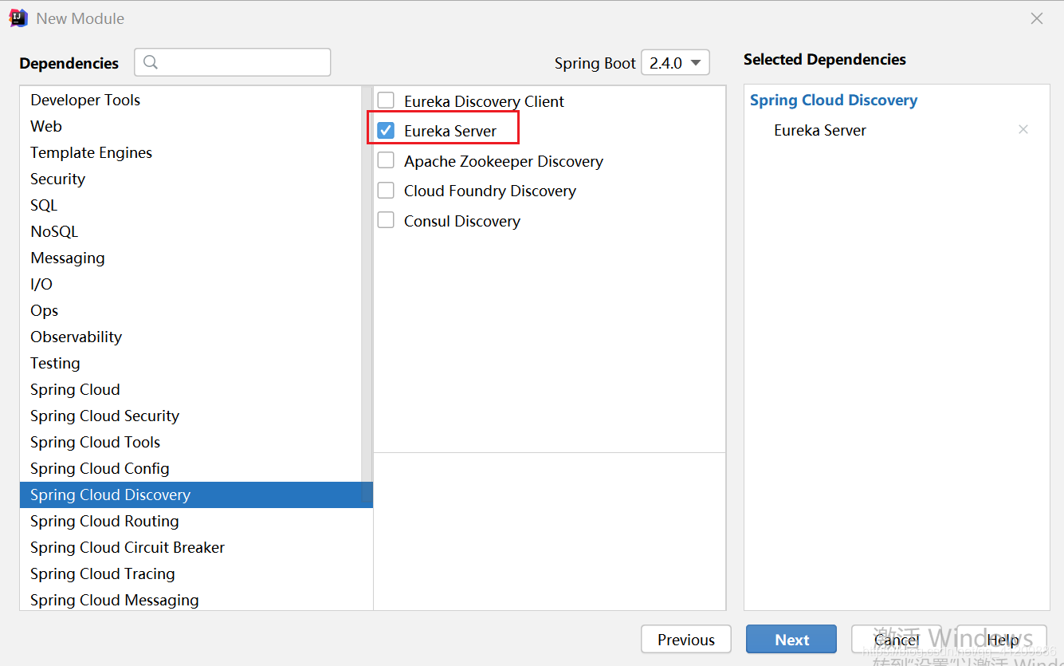This screenshot has height=666, width=1064.
Task: Click the Next button
Action: pos(791,639)
